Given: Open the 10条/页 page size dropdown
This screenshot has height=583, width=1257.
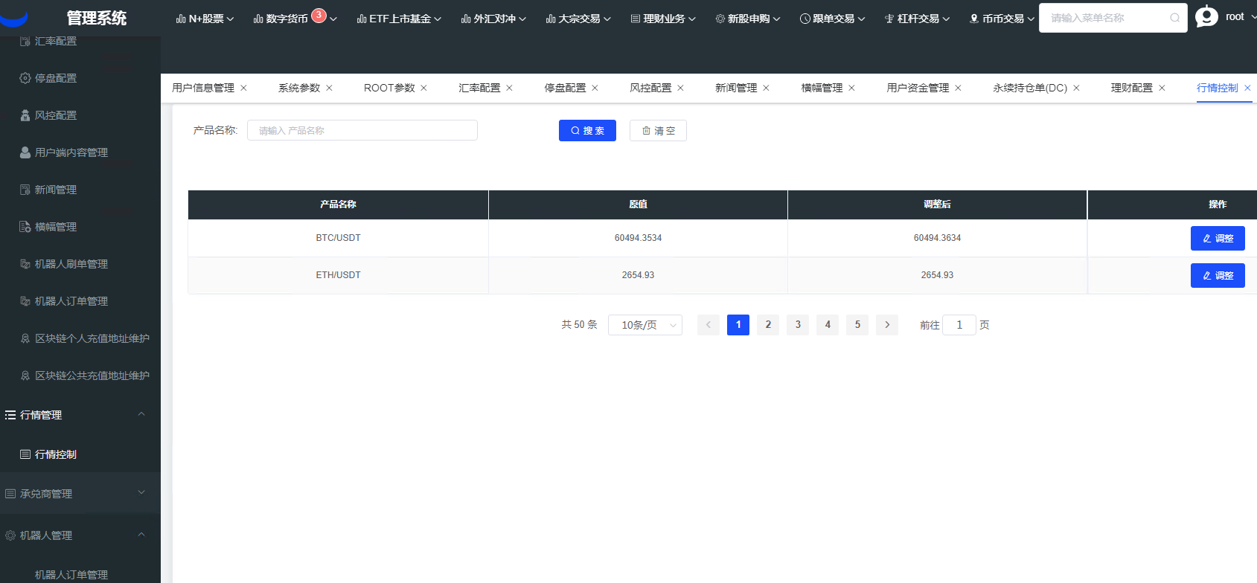Looking at the screenshot, I should (645, 325).
